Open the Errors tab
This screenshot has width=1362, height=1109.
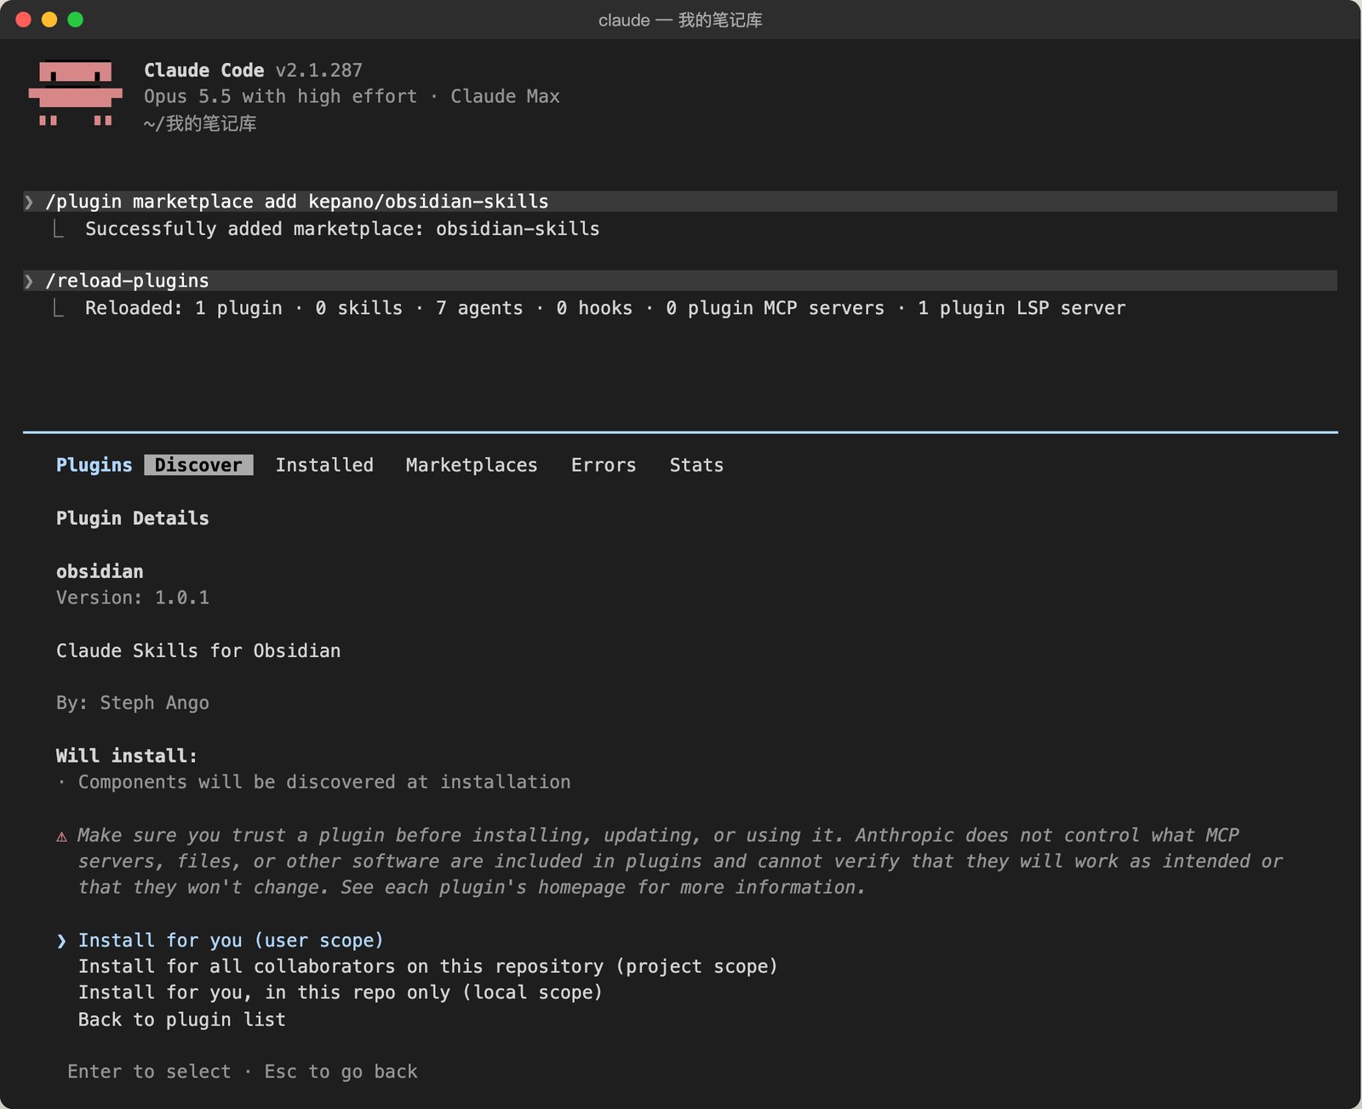click(604, 465)
